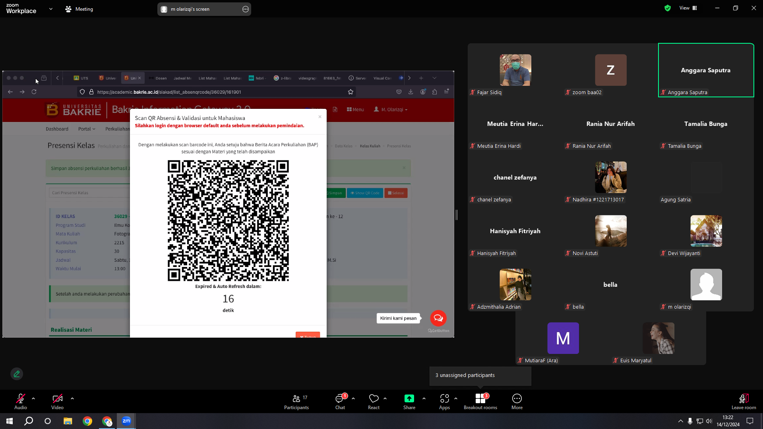Image resolution: width=763 pixels, height=429 pixels.
Task: Expand the chat options arrow
Action: click(353, 398)
